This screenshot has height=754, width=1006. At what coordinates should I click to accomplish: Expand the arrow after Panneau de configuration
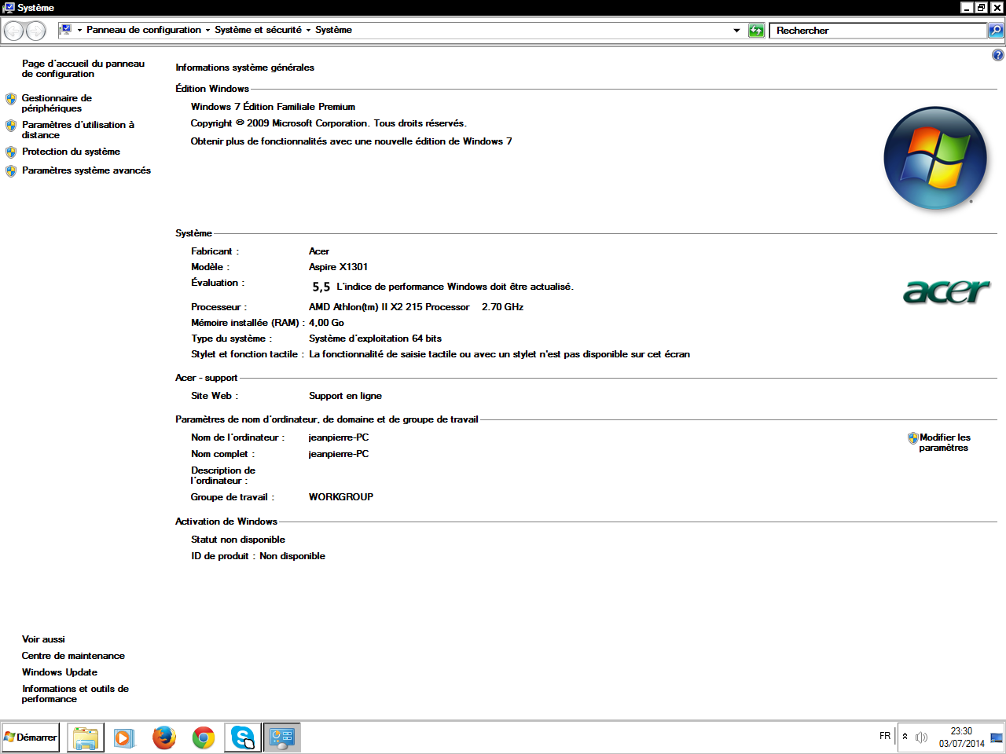point(207,31)
